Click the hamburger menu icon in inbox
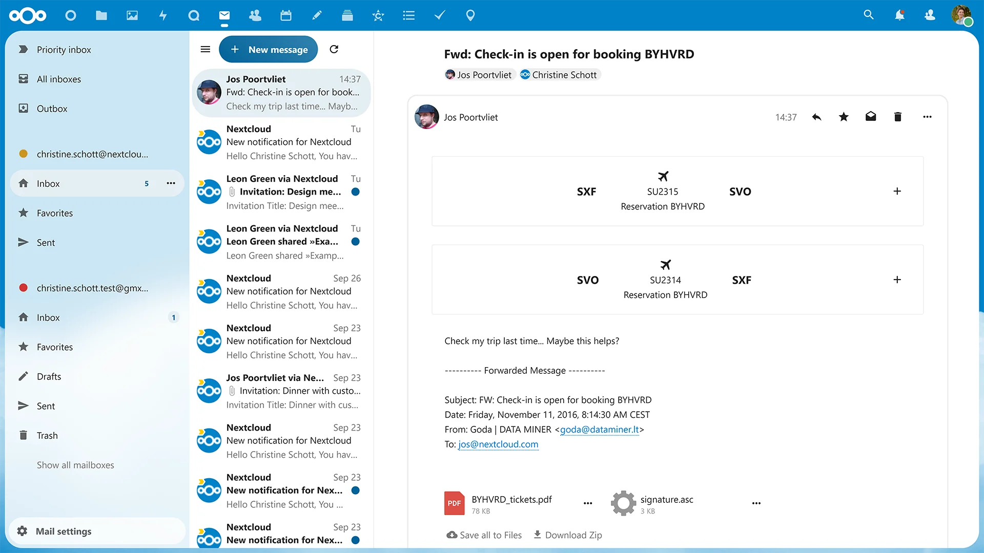This screenshot has width=984, height=553. (205, 49)
